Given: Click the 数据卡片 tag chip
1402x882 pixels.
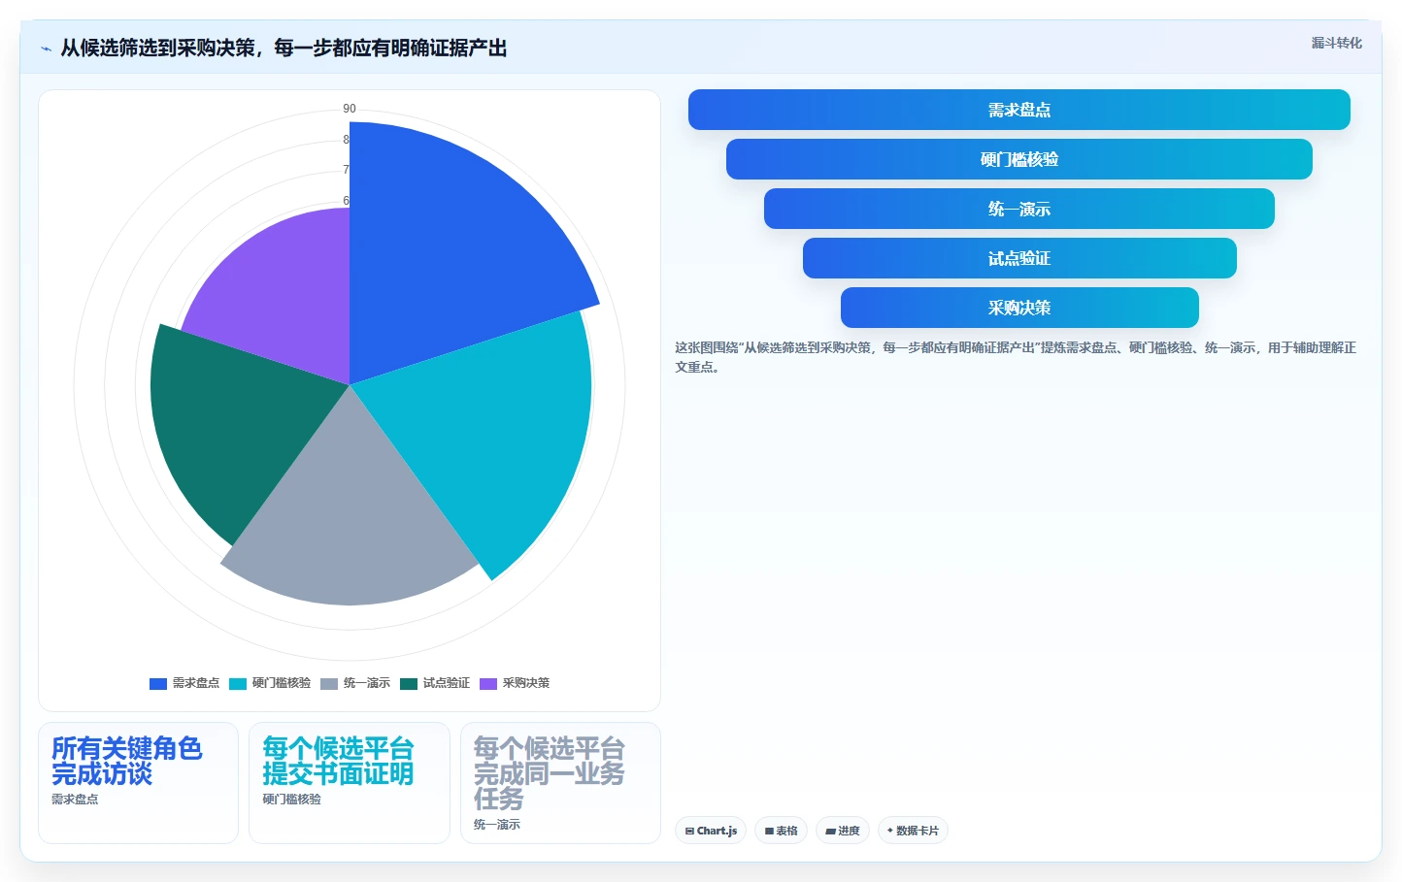Looking at the screenshot, I should (x=913, y=831).
